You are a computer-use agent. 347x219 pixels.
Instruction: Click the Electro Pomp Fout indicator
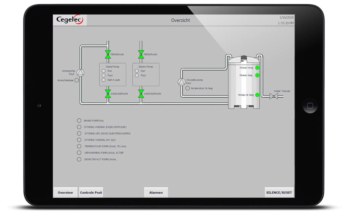coord(137,76)
